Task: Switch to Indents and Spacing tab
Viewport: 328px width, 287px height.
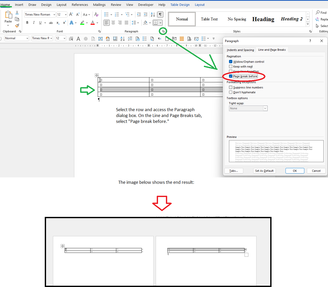Action: [240, 50]
